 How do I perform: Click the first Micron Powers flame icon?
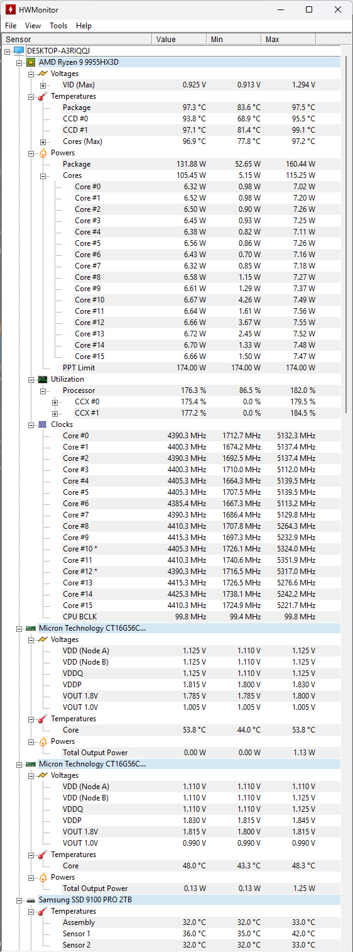pyautogui.click(x=43, y=741)
